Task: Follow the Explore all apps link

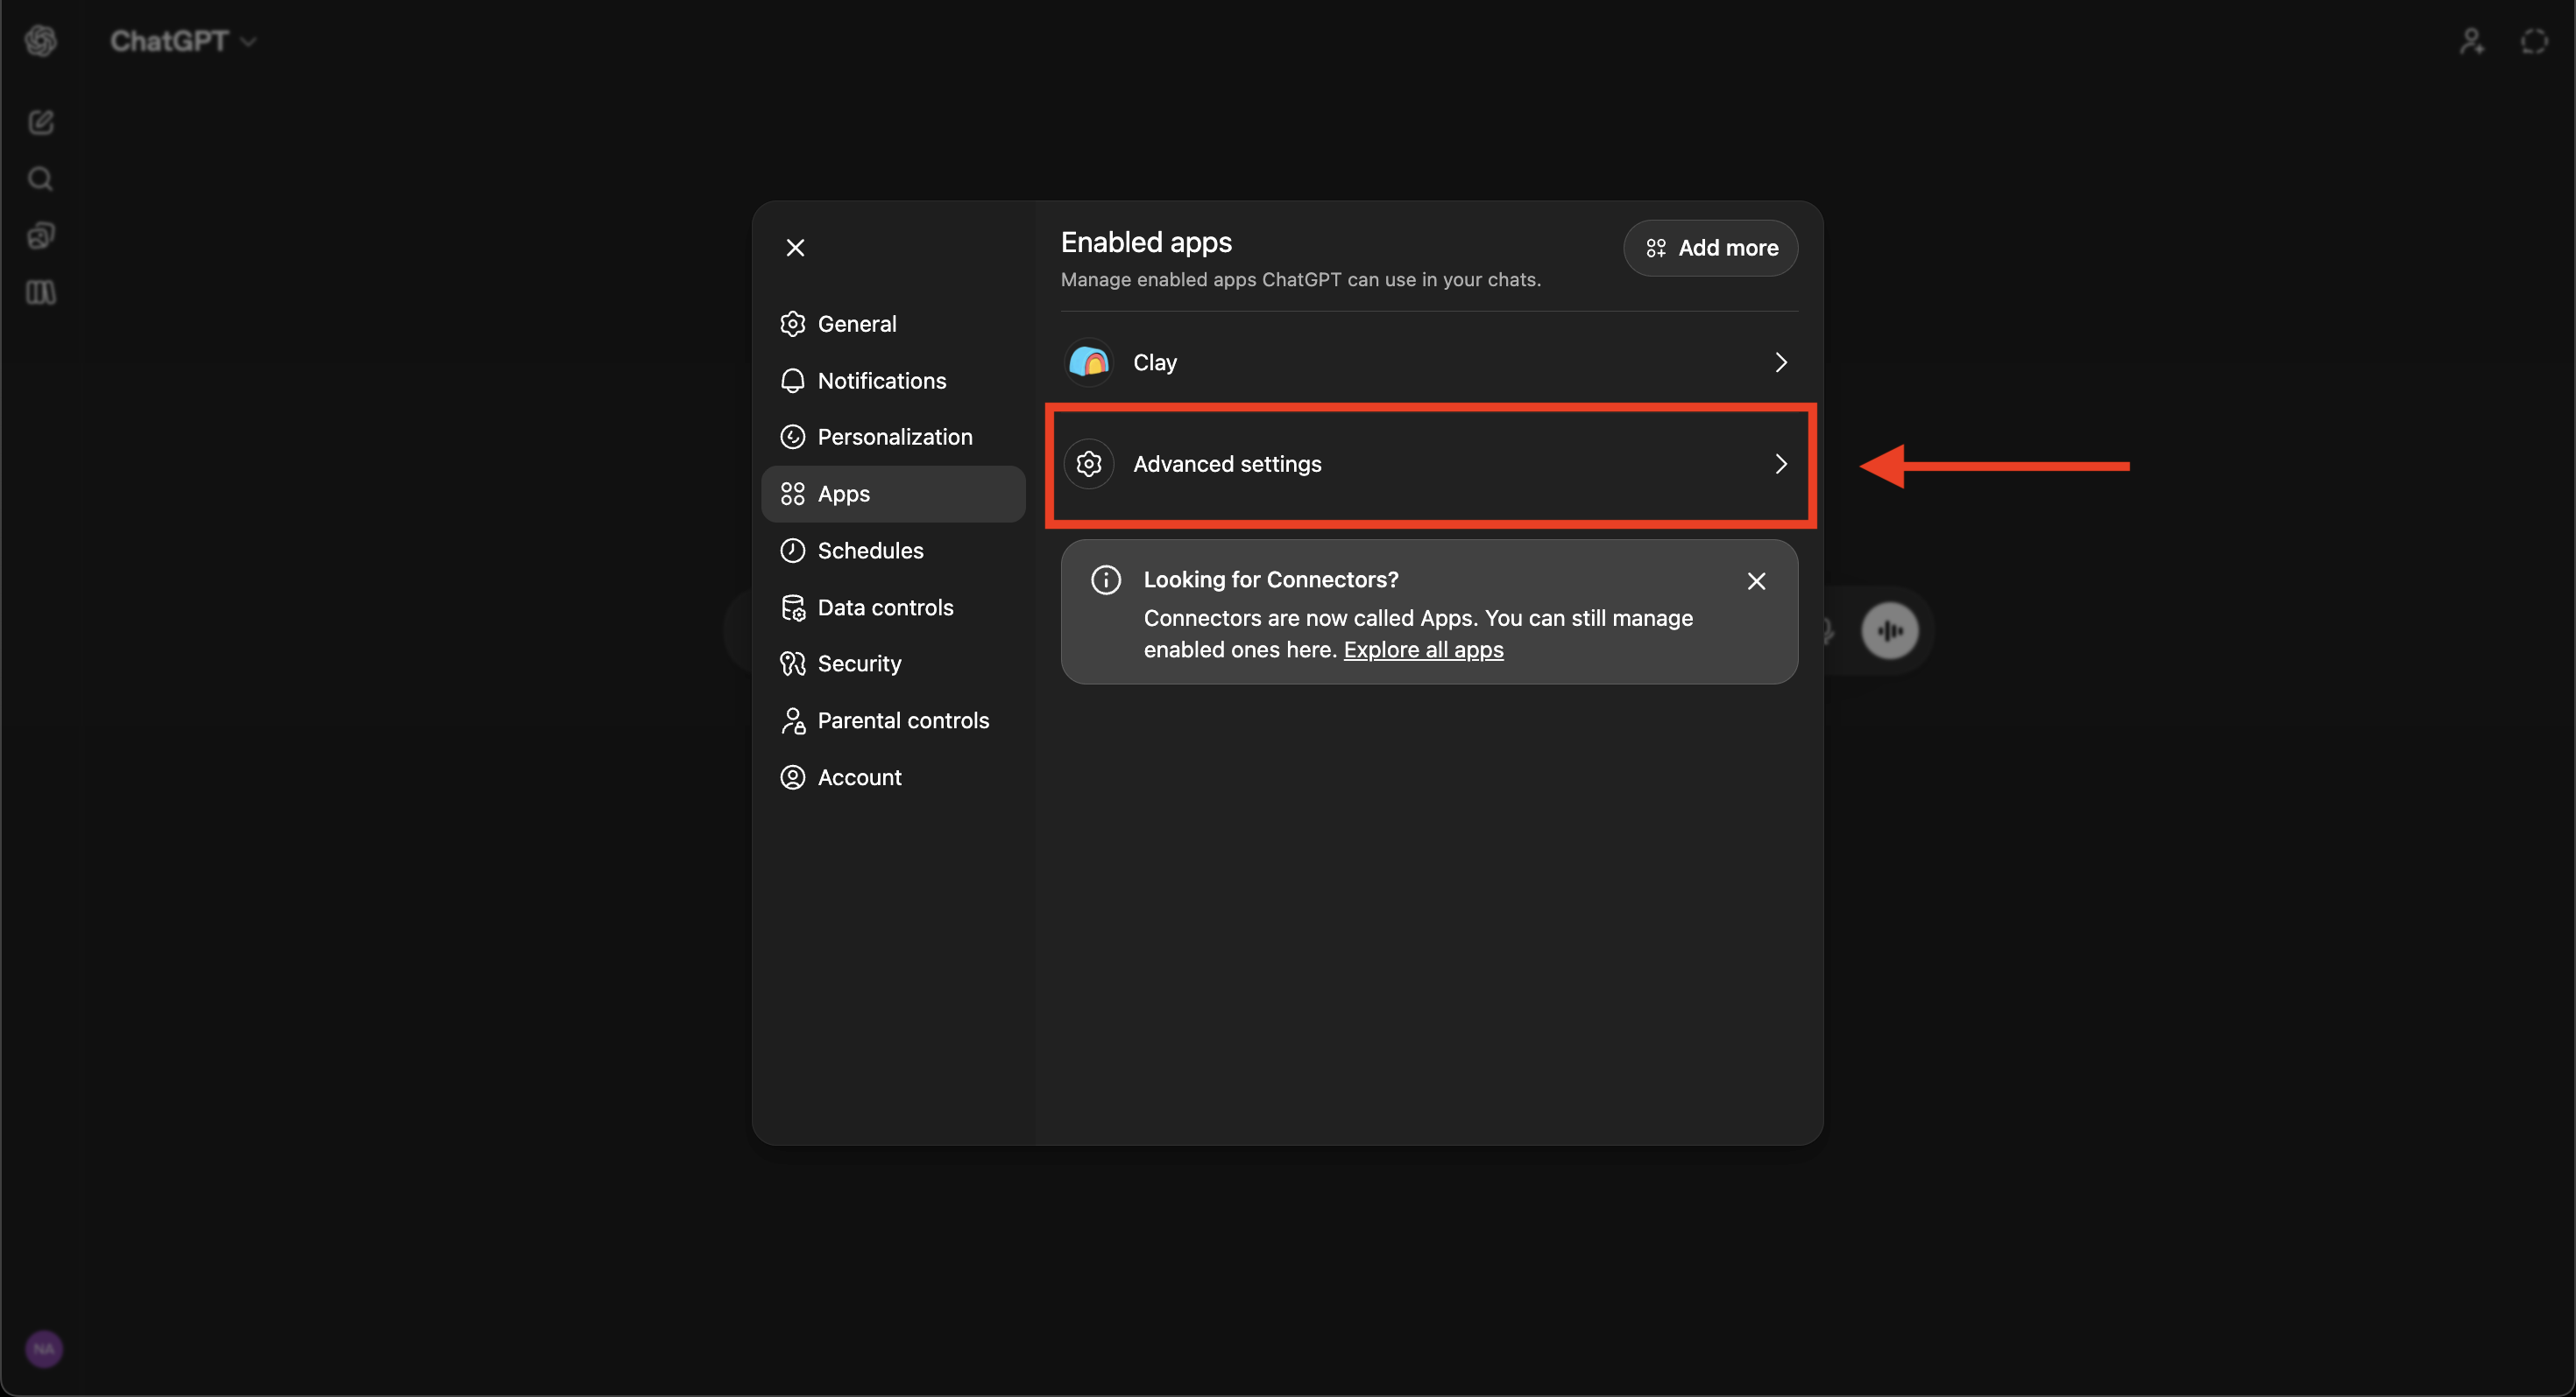Action: tap(1423, 649)
